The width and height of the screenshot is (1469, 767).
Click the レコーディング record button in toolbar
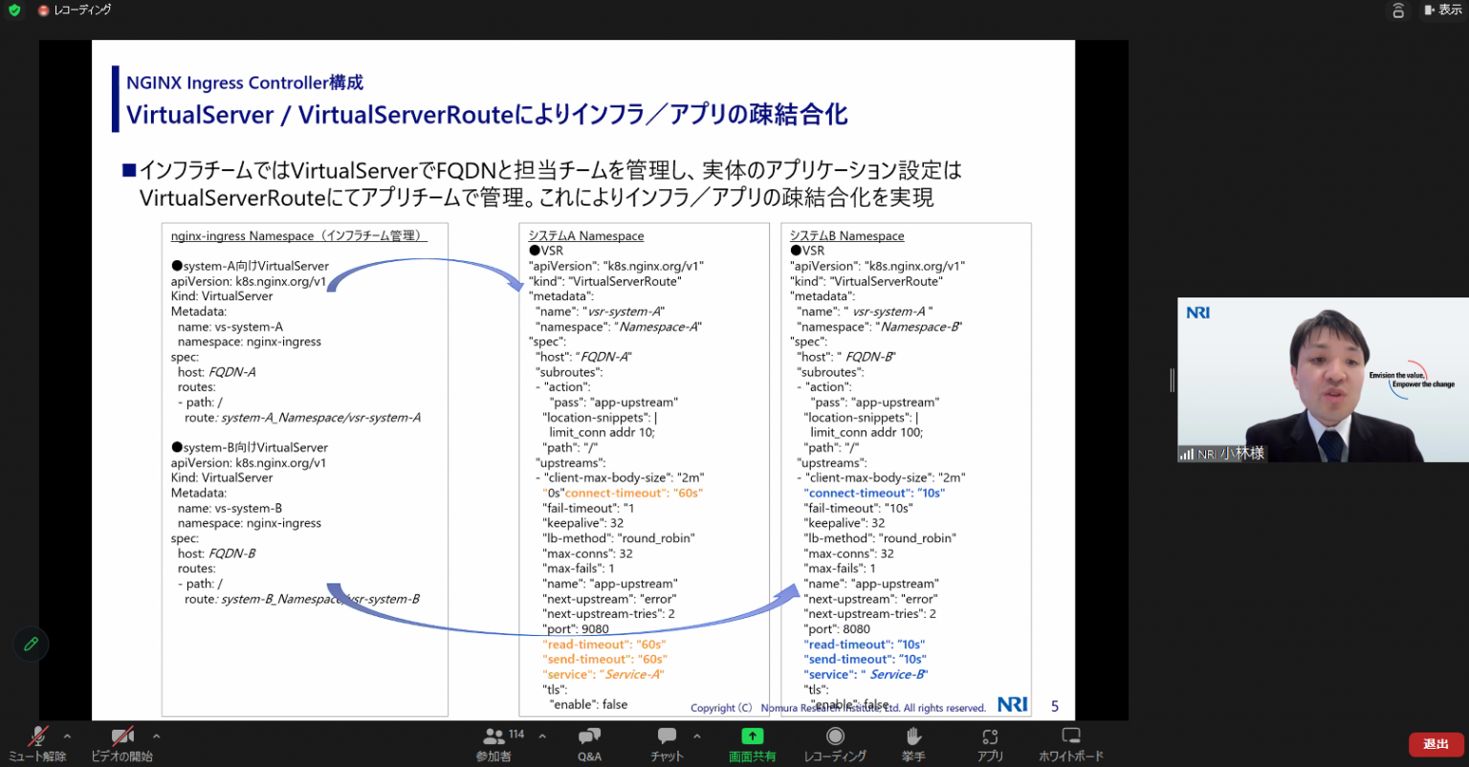click(835, 744)
